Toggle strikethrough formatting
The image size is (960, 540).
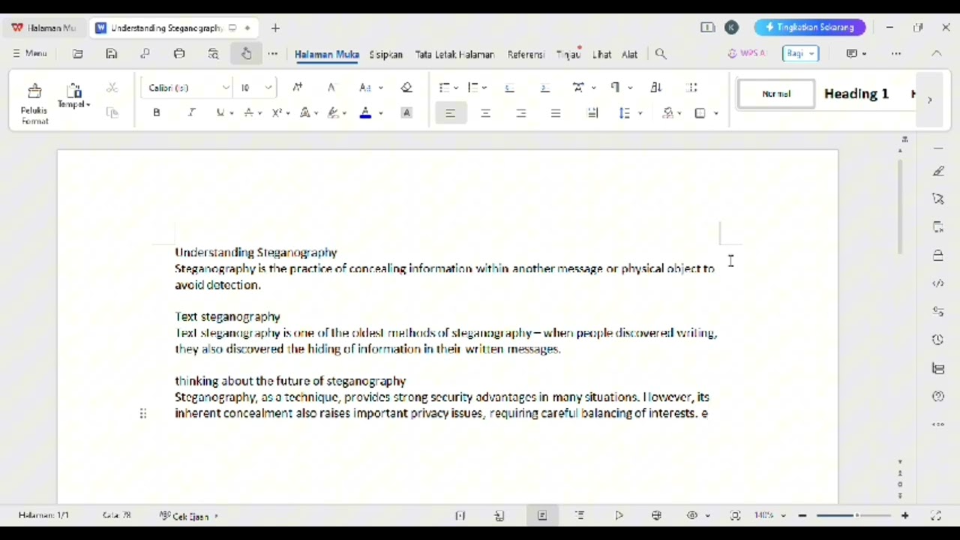tap(249, 112)
